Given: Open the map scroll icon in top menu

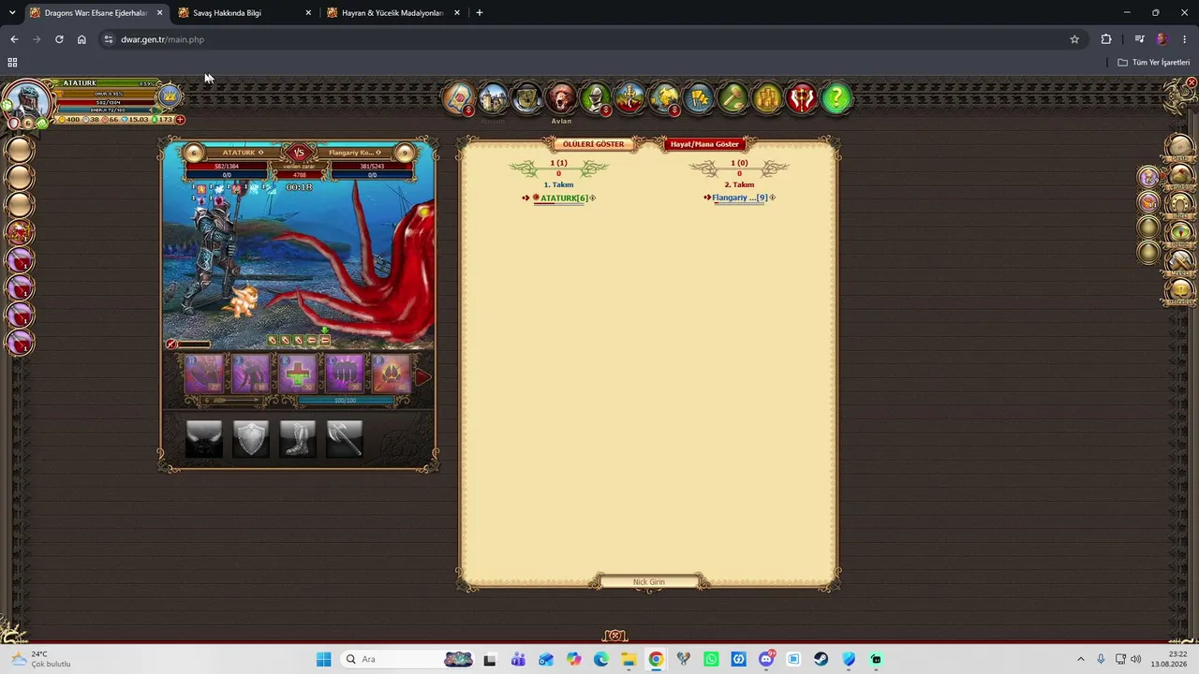Looking at the screenshot, I should [458, 97].
